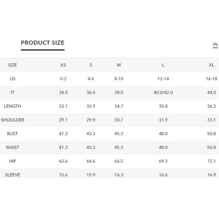Image resolution: width=219 pixels, height=219 pixels.
Task: Select the PRODUCT SIZE heading tab
Action: [x=43, y=43]
